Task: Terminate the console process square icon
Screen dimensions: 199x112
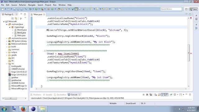Action: (x=144, y=95)
